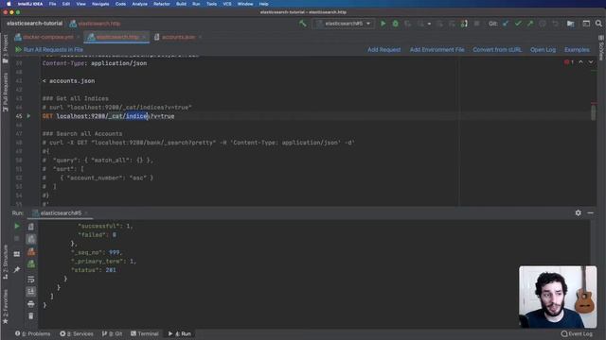Open the Event Log
The height and width of the screenshot is (340, 606).
(x=577, y=333)
